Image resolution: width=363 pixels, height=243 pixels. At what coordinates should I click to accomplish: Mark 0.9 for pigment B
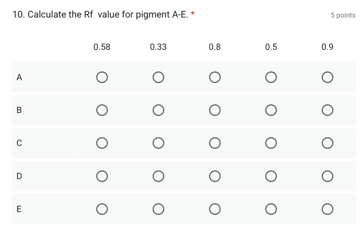[x=327, y=110]
